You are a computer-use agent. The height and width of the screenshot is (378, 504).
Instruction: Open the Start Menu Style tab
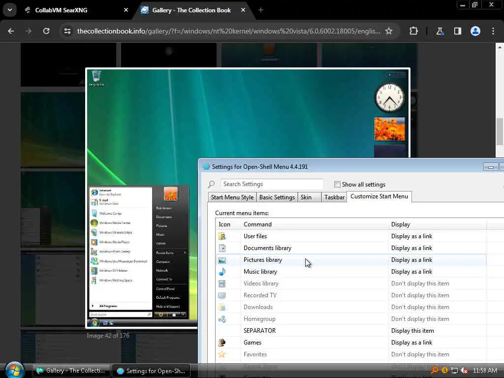232,197
